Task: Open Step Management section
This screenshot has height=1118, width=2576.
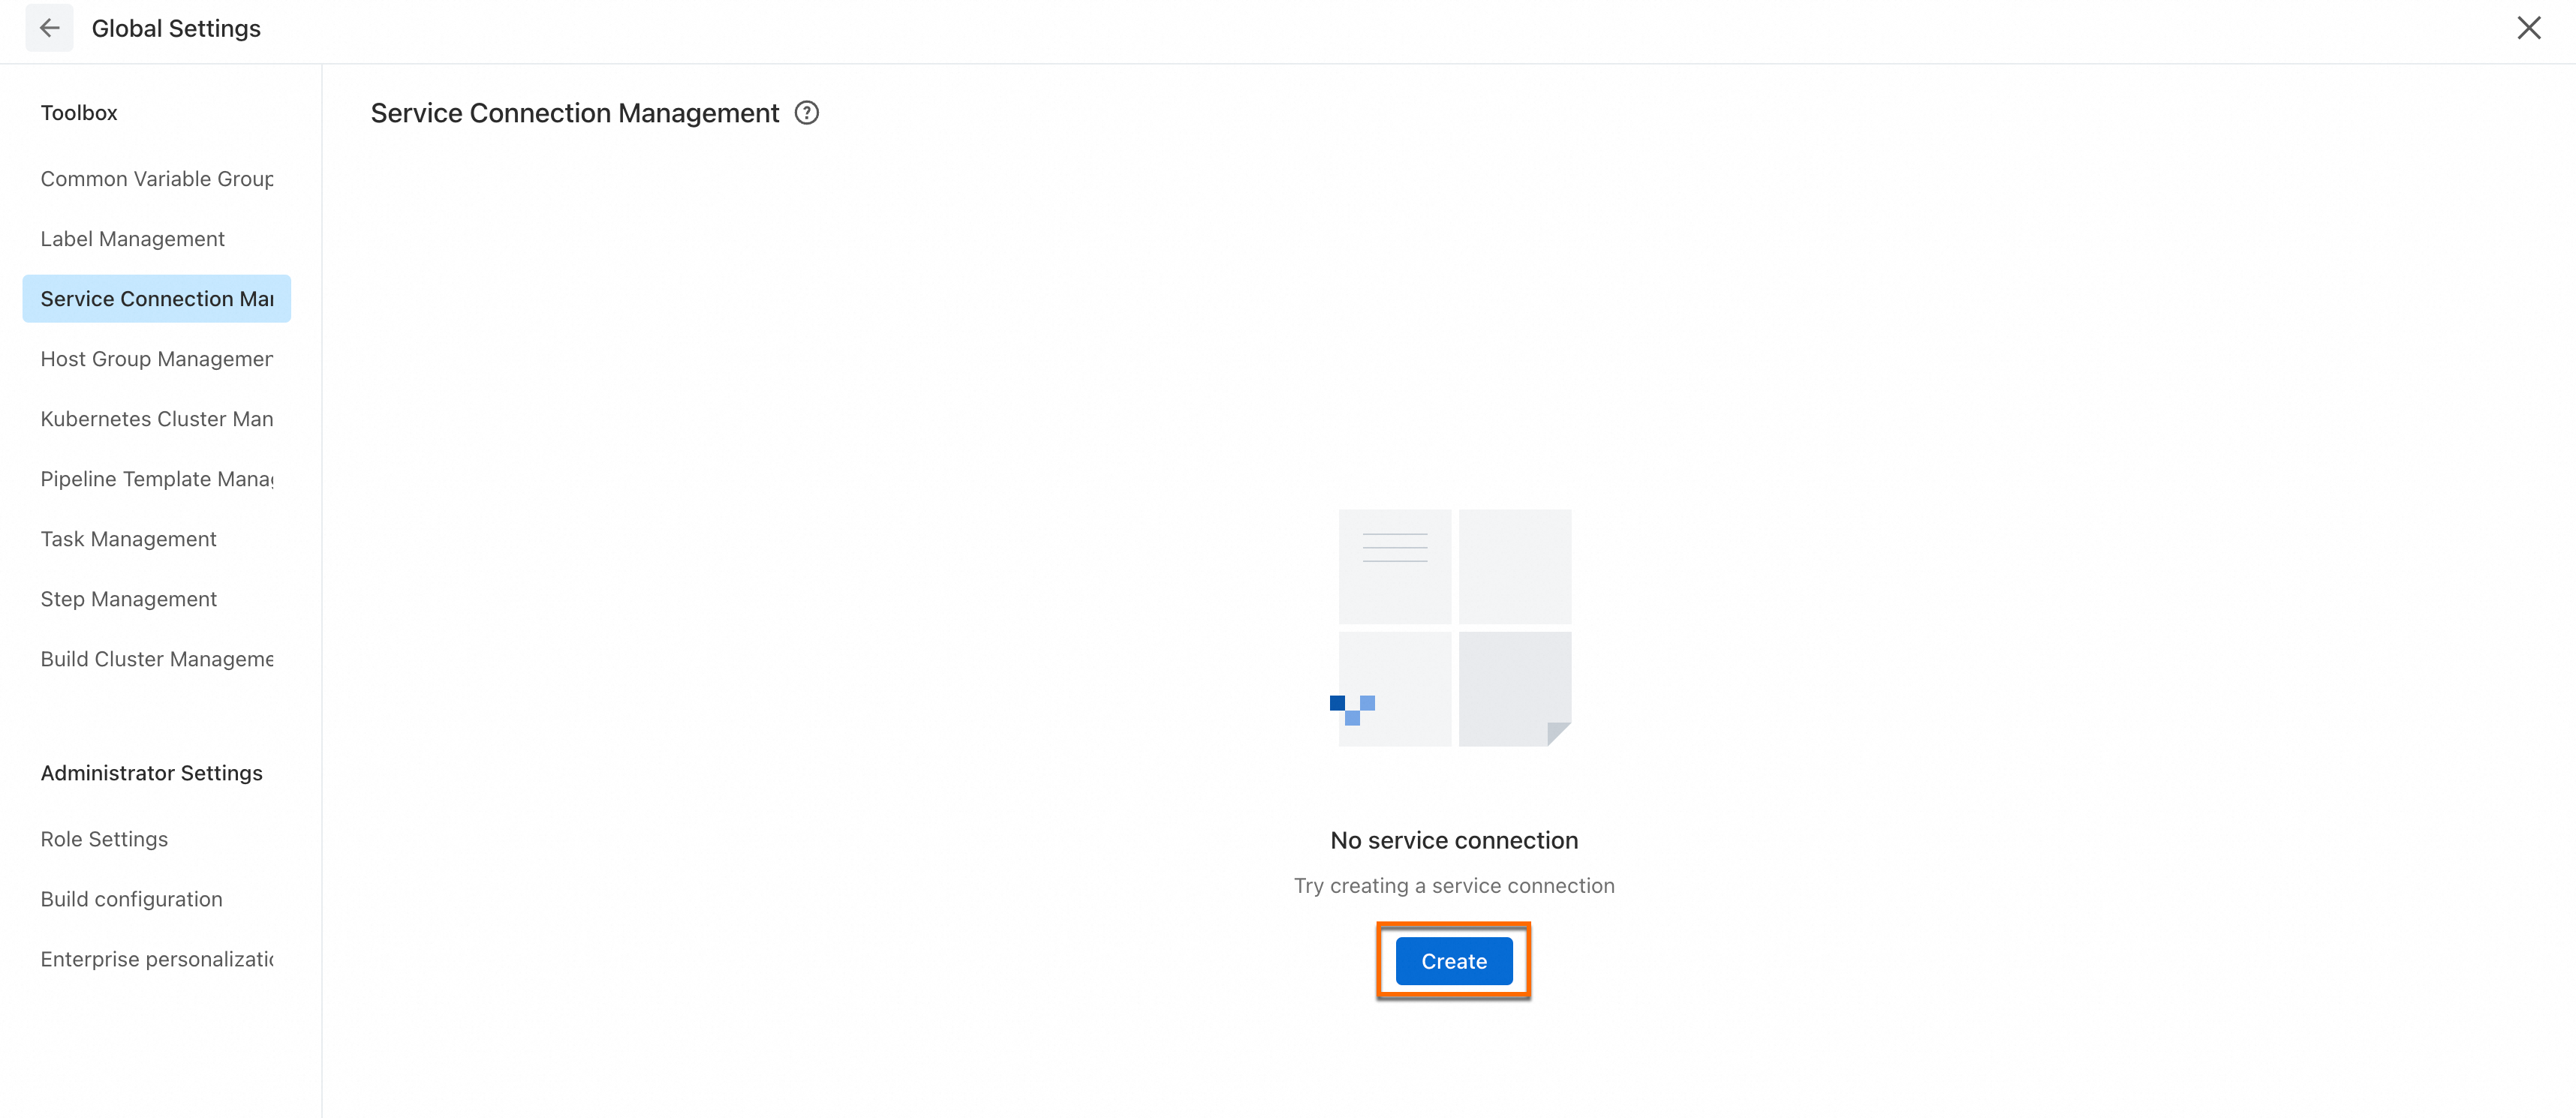Action: point(129,599)
